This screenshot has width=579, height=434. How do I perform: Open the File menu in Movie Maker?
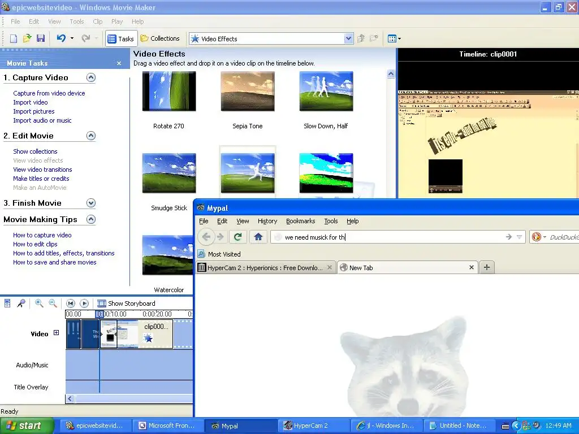pos(15,22)
